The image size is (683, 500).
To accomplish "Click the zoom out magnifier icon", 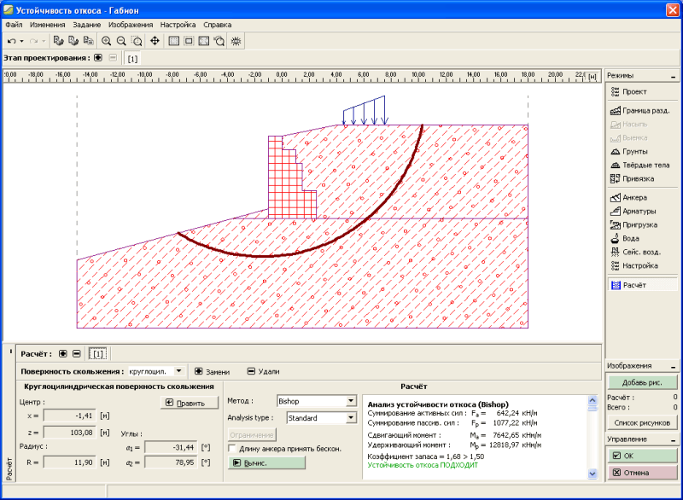I will tap(121, 40).
